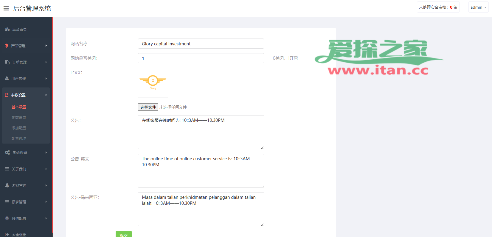Viewport: 492px width, 237px height.
Task: Expand the 产品管理 submenu arrow
Action: point(46,46)
